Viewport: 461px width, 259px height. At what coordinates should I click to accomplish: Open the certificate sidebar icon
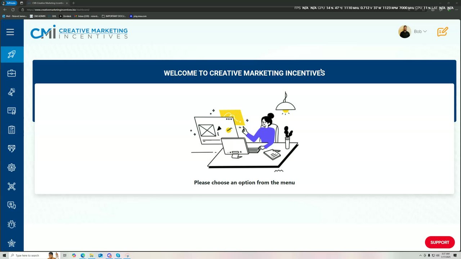coord(12,111)
